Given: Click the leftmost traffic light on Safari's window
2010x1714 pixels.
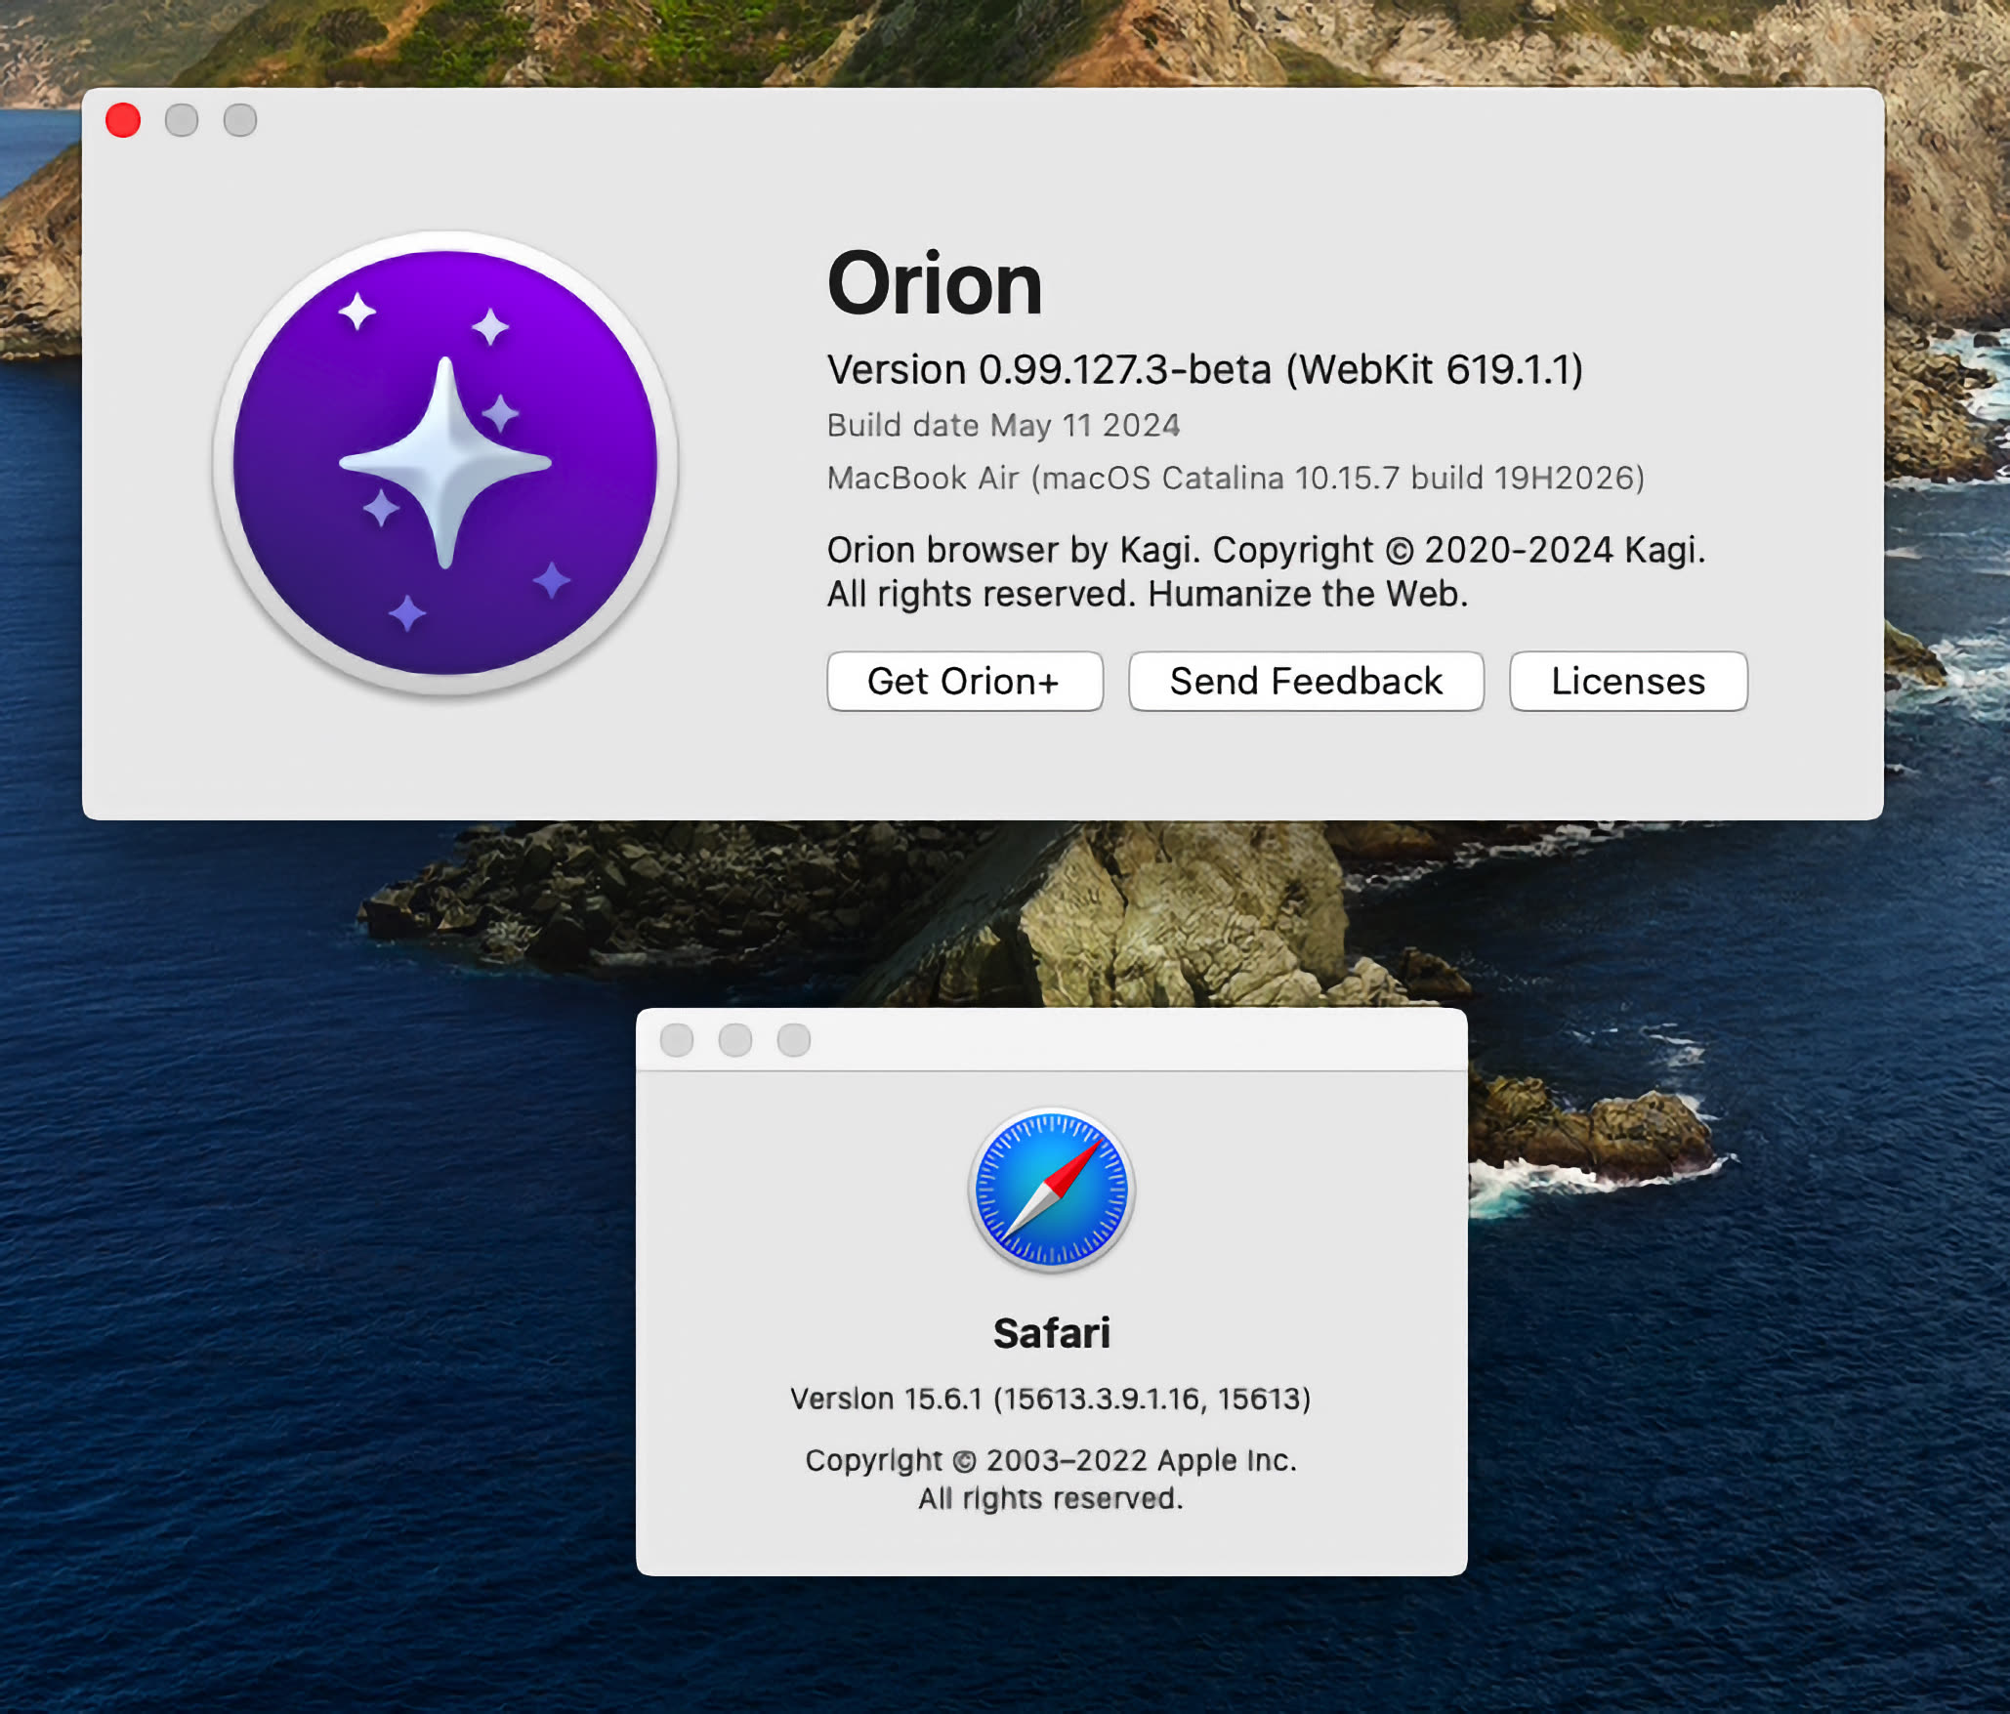Looking at the screenshot, I should pos(678,1039).
